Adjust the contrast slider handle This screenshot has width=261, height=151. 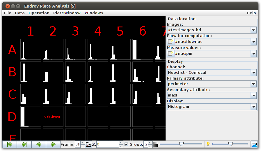[x=181, y=144]
